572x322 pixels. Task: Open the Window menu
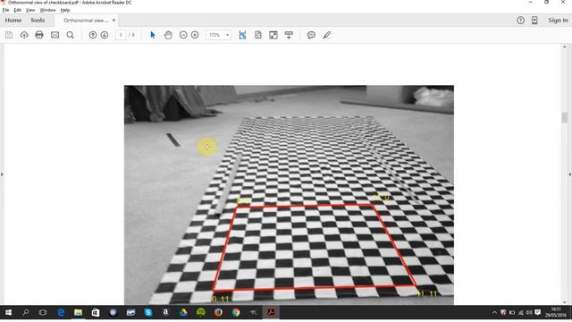[47, 10]
